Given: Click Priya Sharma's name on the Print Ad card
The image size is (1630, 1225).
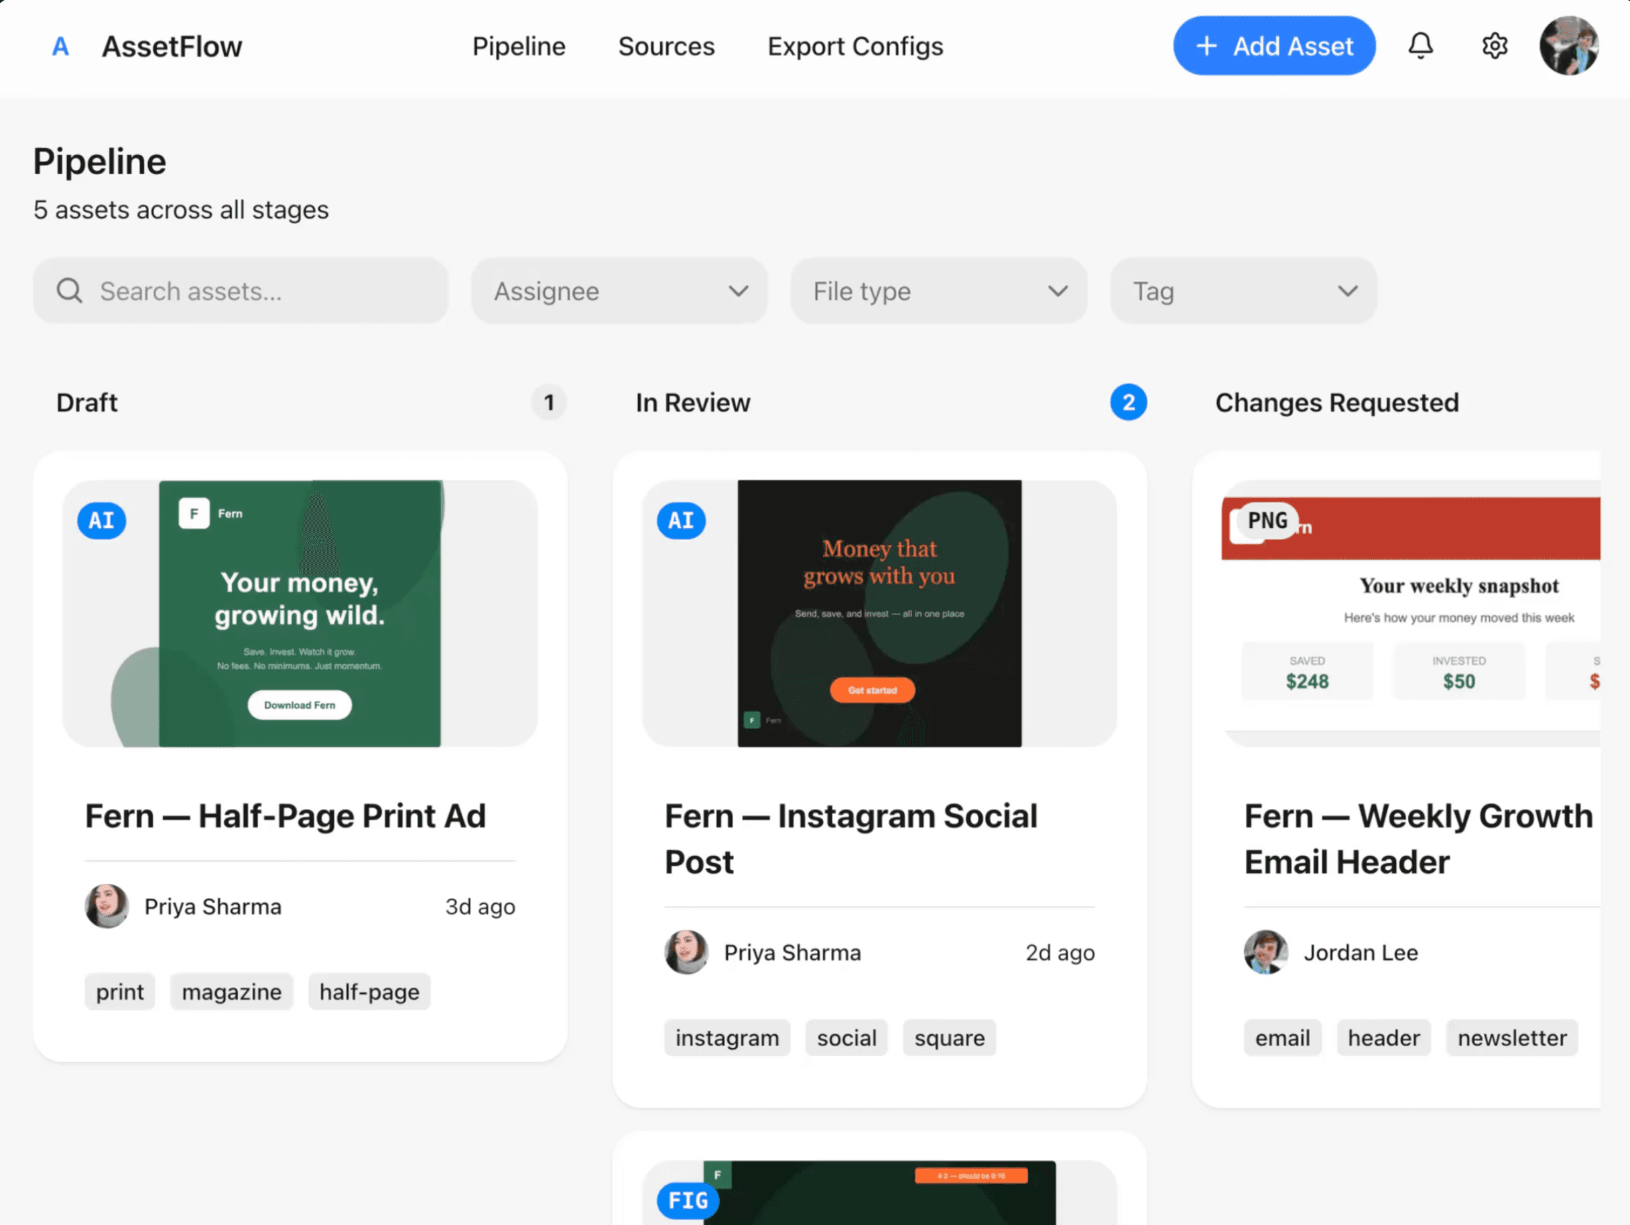Looking at the screenshot, I should [213, 906].
